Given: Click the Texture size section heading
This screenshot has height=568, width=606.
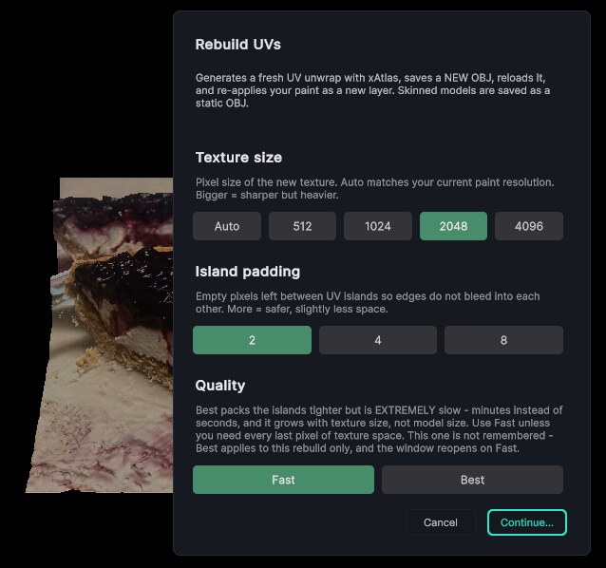Looking at the screenshot, I should pyautogui.click(x=238, y=158).
